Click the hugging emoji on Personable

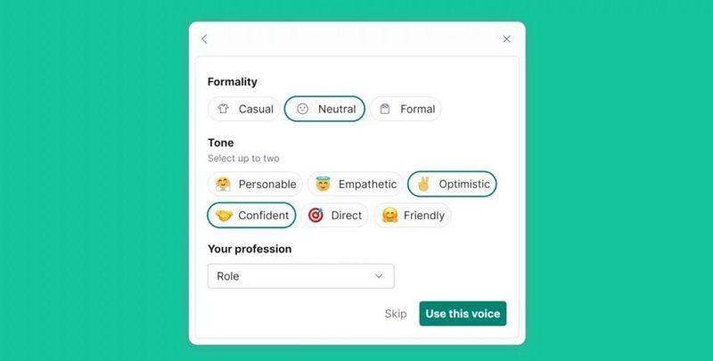coord(223,185)
